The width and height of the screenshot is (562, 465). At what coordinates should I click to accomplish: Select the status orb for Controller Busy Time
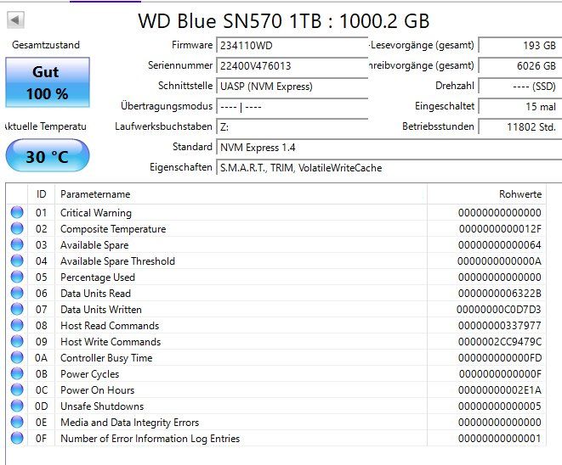pyautogui.click(x=17, y=358)
